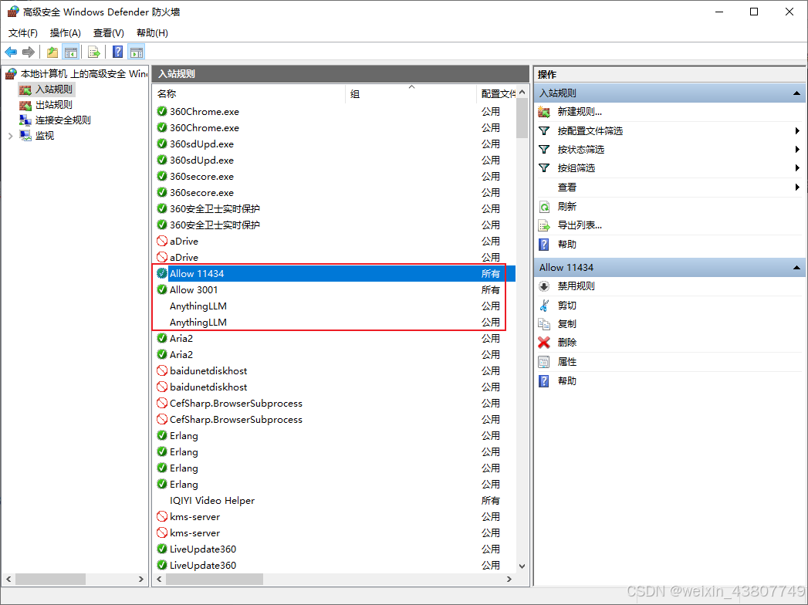Viewport: 808px width, 605px height.
Task: Select the Allow 11434 rule row
Action: [334, 274]
